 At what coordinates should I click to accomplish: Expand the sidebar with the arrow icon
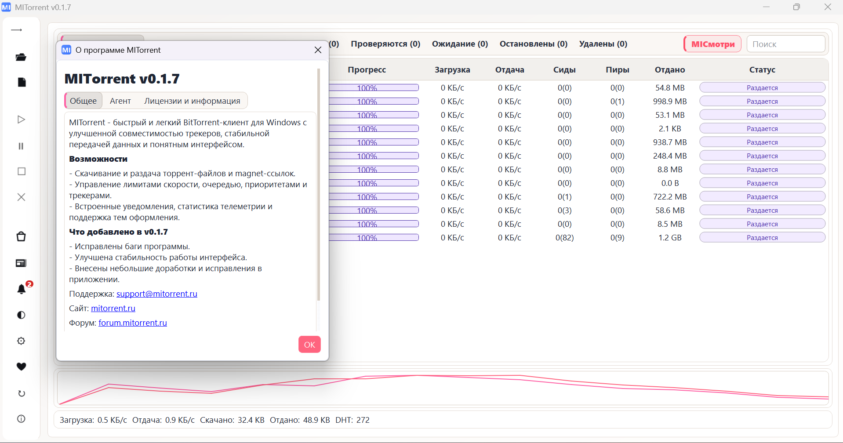coord(17,30)
